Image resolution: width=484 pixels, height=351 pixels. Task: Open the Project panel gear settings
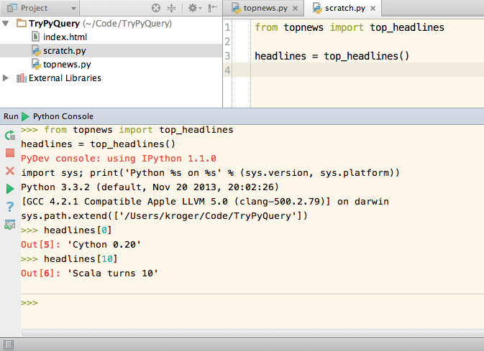click(x=195, y=8)
